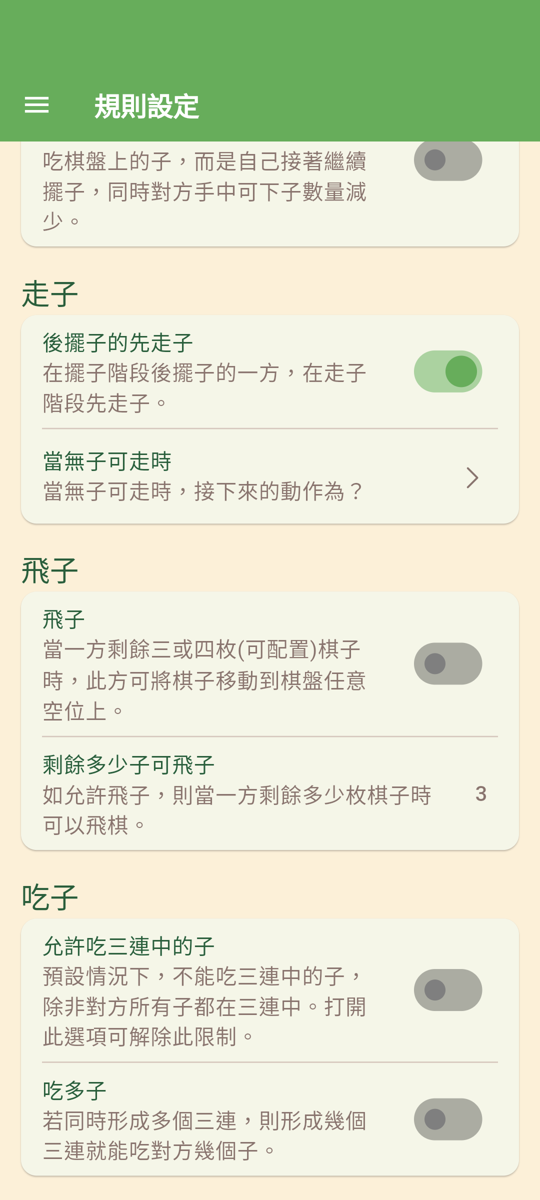Tap 飛子 setting description text
Screen dimensions: 540x1200
204,680
